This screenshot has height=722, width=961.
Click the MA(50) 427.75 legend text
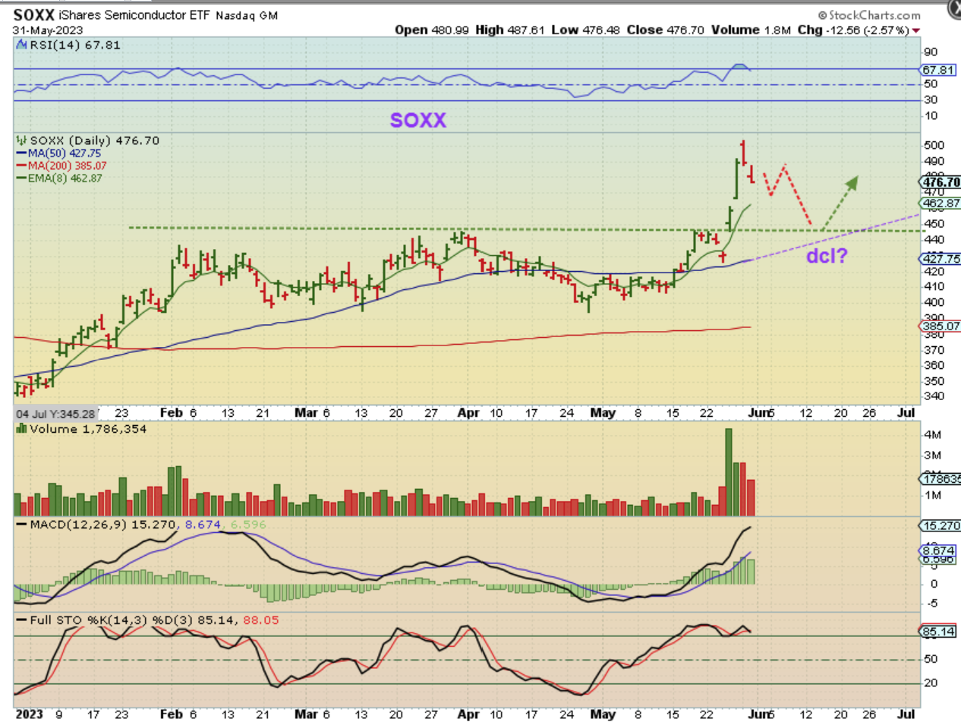[x=65, y=153]
